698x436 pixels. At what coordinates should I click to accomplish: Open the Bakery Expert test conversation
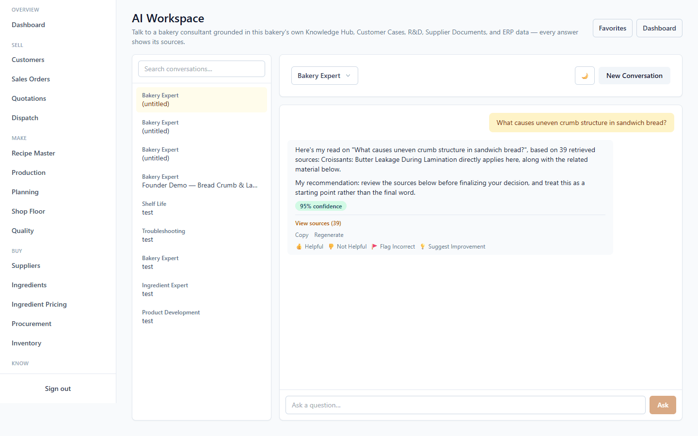point(202,262)
